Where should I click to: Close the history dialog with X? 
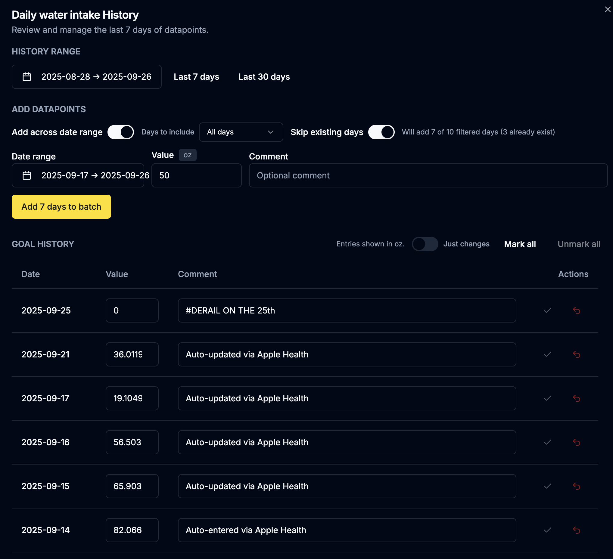click(x=607, y=10)
